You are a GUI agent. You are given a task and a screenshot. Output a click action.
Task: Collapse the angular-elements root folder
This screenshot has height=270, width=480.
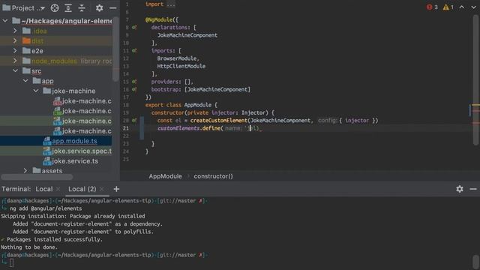(5, 21)
